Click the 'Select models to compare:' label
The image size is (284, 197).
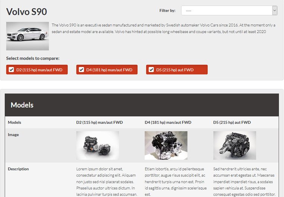pyautogui.click(x=33, y=58)
